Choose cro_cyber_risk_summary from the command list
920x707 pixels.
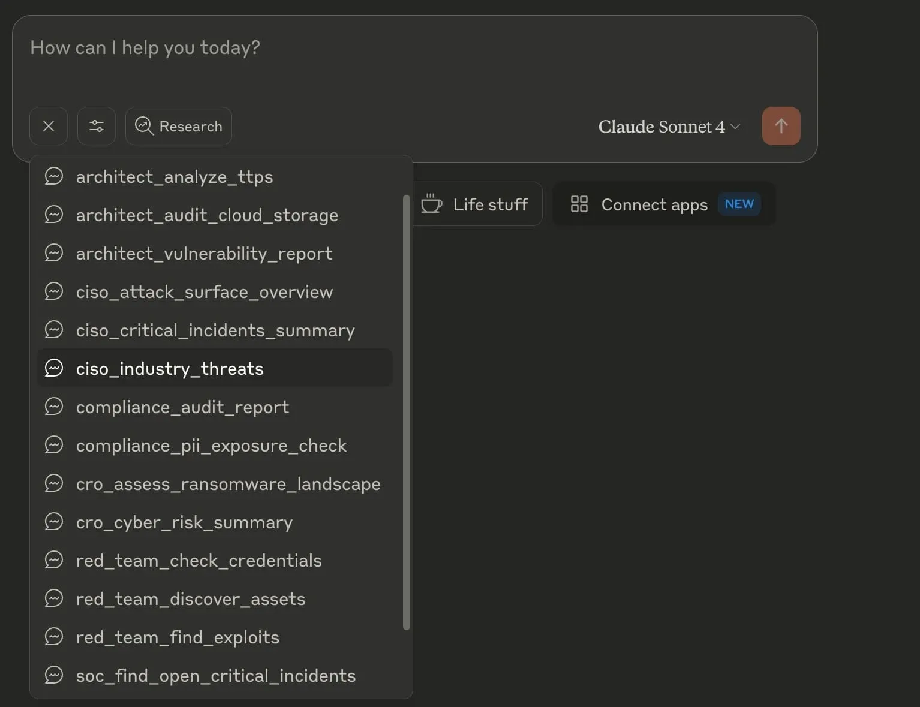(184, 522)
